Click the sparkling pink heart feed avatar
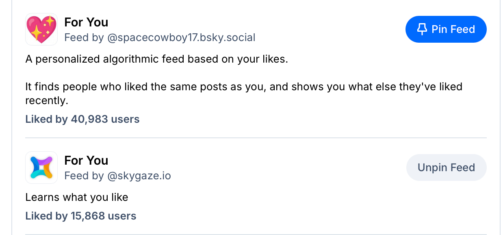Screen dimensions: 503x235 click(x=41, y=29)
